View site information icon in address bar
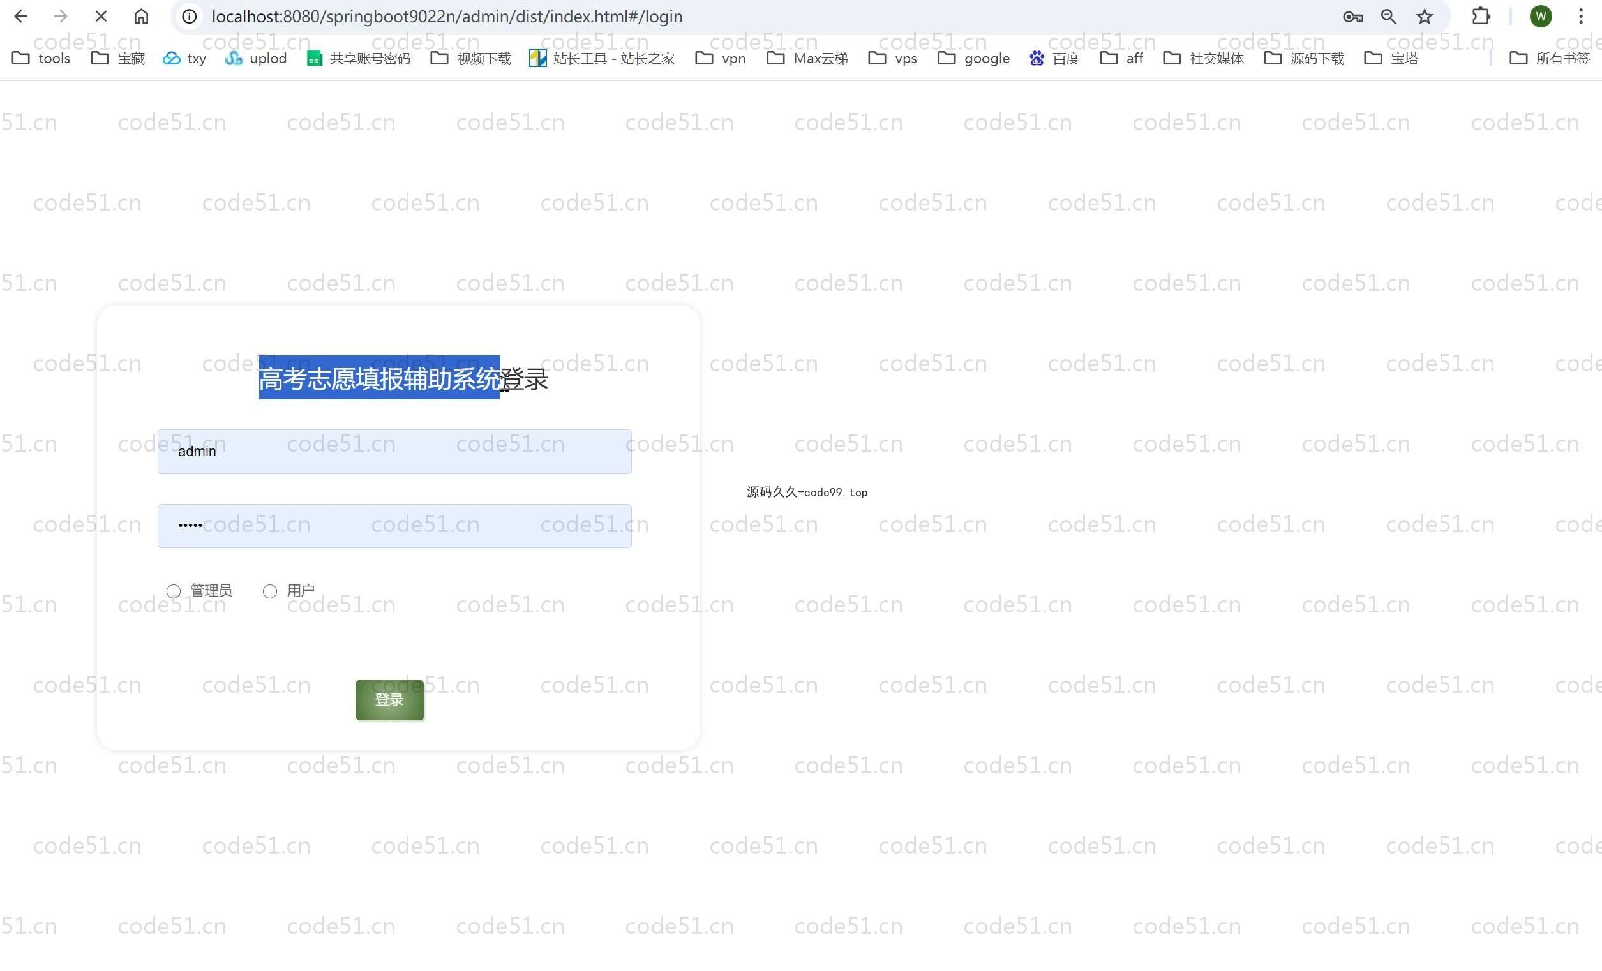This screenshot has width=1602, height=971. (189, 16)
